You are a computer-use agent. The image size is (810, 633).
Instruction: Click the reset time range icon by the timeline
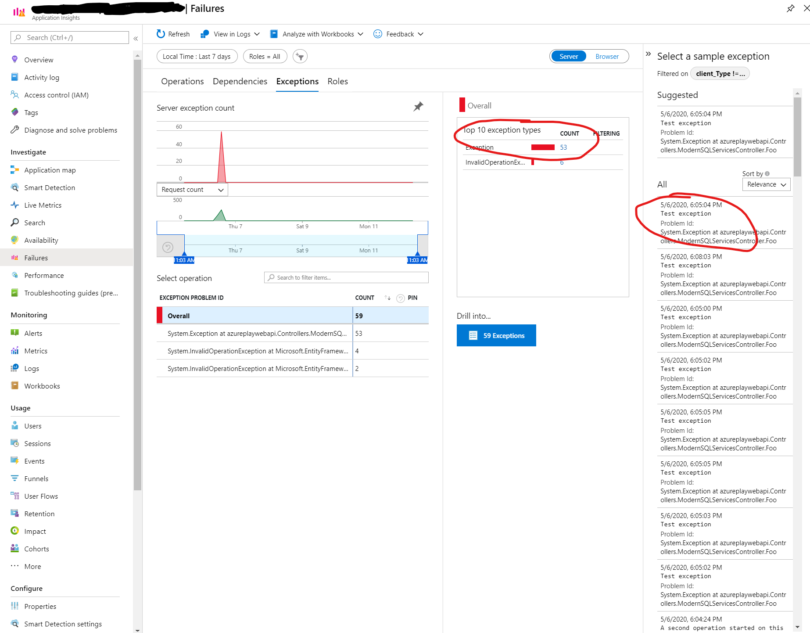[168, 247]
